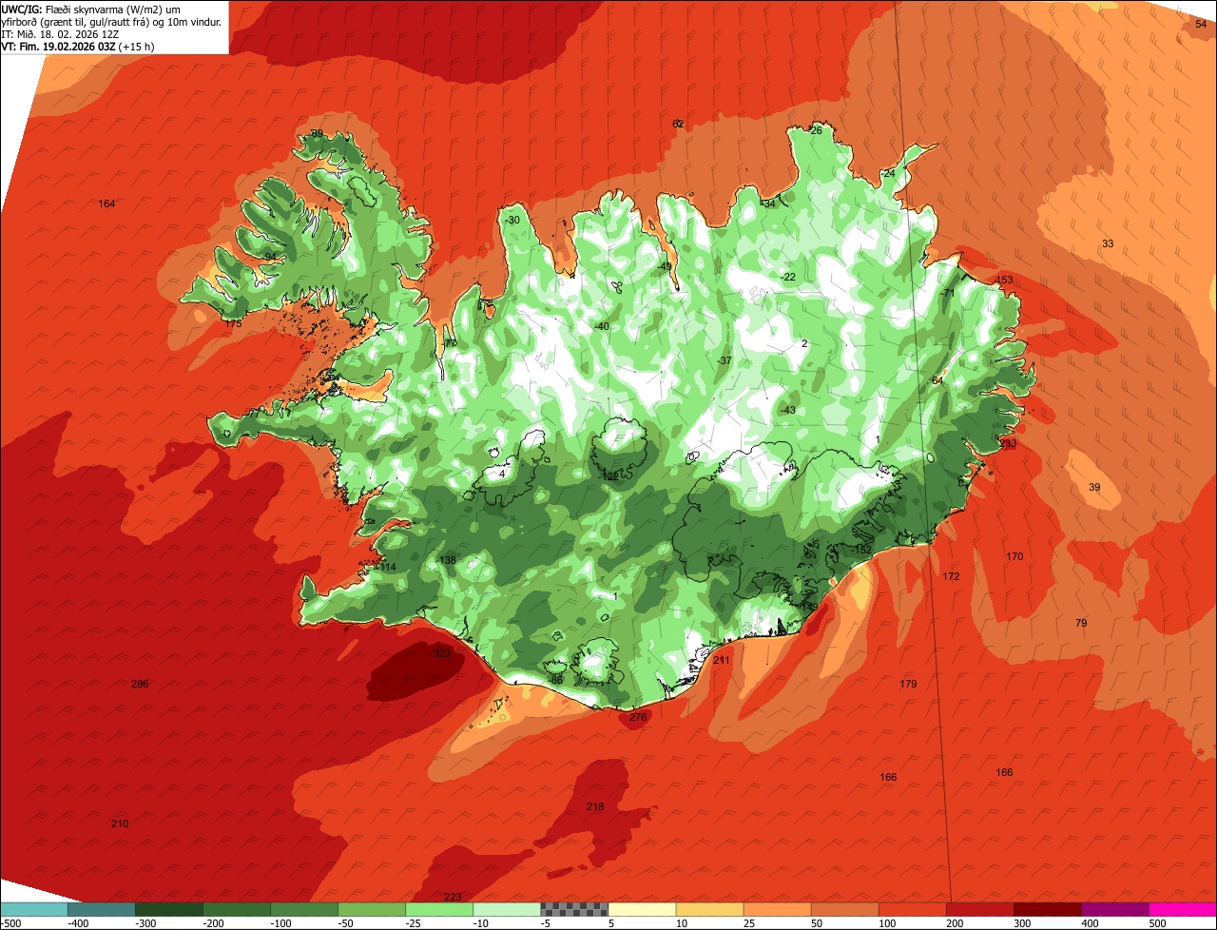This screenshot has height=930, width=1217.
Task: Click the map value '210' over the ocean
Action: (x=120, y=823)
